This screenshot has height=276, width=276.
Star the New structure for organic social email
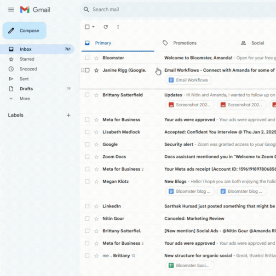96,256
